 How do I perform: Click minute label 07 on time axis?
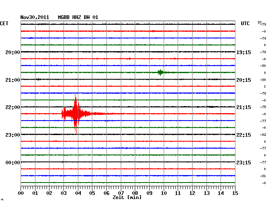click(121, 193)
